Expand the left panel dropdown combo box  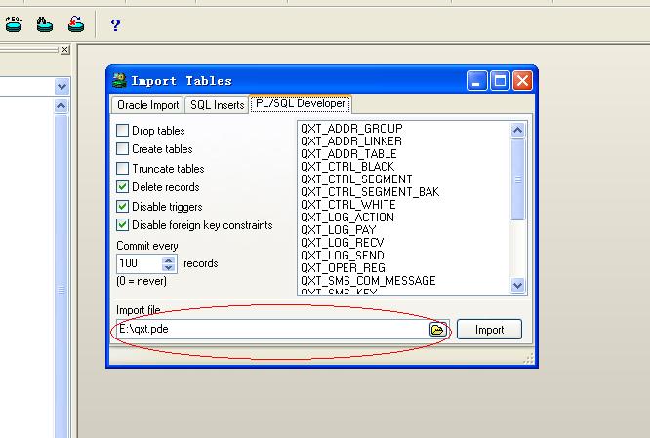coord(61,87)
